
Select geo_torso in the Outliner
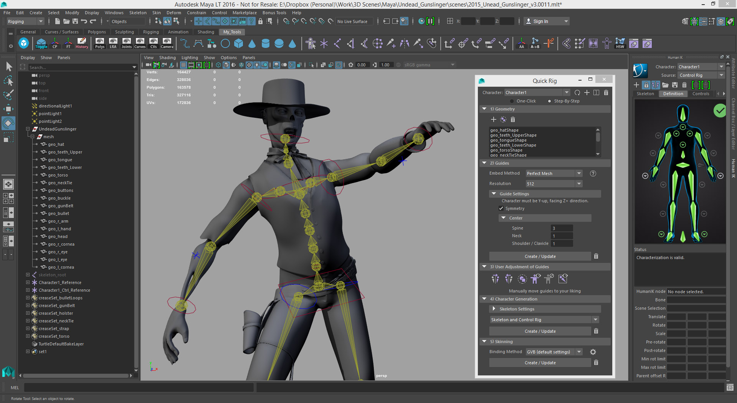coord(58,175)
